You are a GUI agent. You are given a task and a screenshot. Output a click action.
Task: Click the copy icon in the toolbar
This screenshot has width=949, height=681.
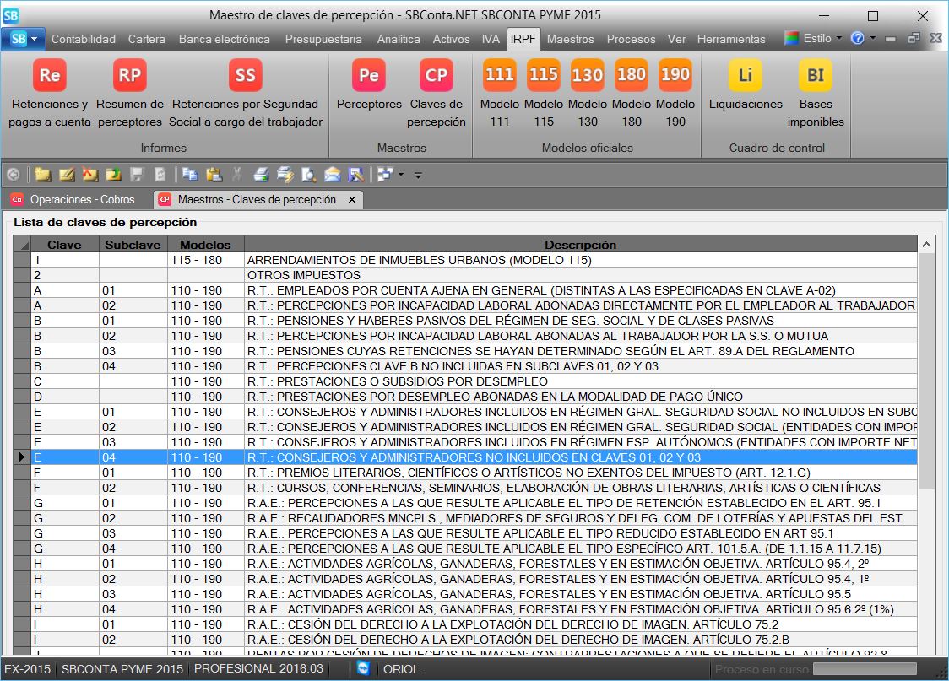[x=190, y=175]
